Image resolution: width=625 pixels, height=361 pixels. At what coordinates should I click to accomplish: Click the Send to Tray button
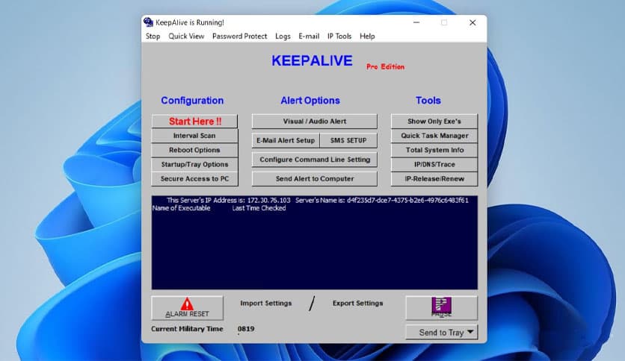click(x=441, y=332)
